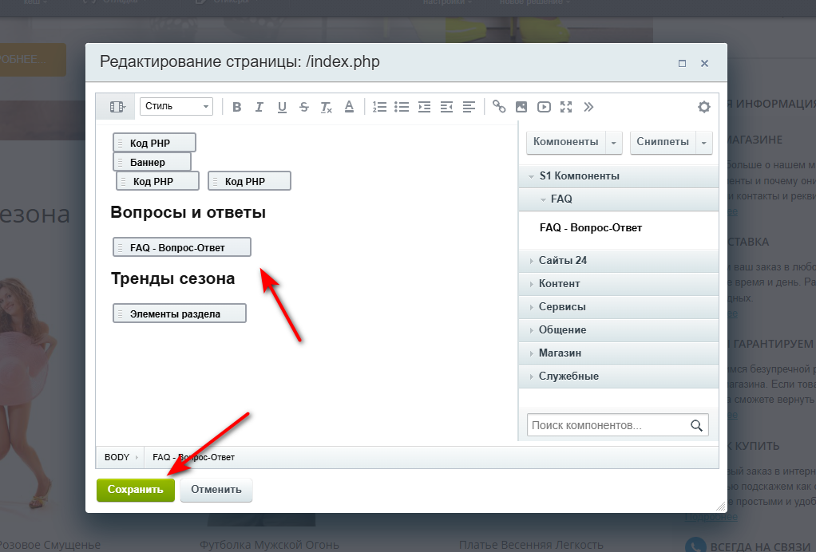Apply italic formatting
This screenshot has height=552, width=816.
[x=259, y=107]
